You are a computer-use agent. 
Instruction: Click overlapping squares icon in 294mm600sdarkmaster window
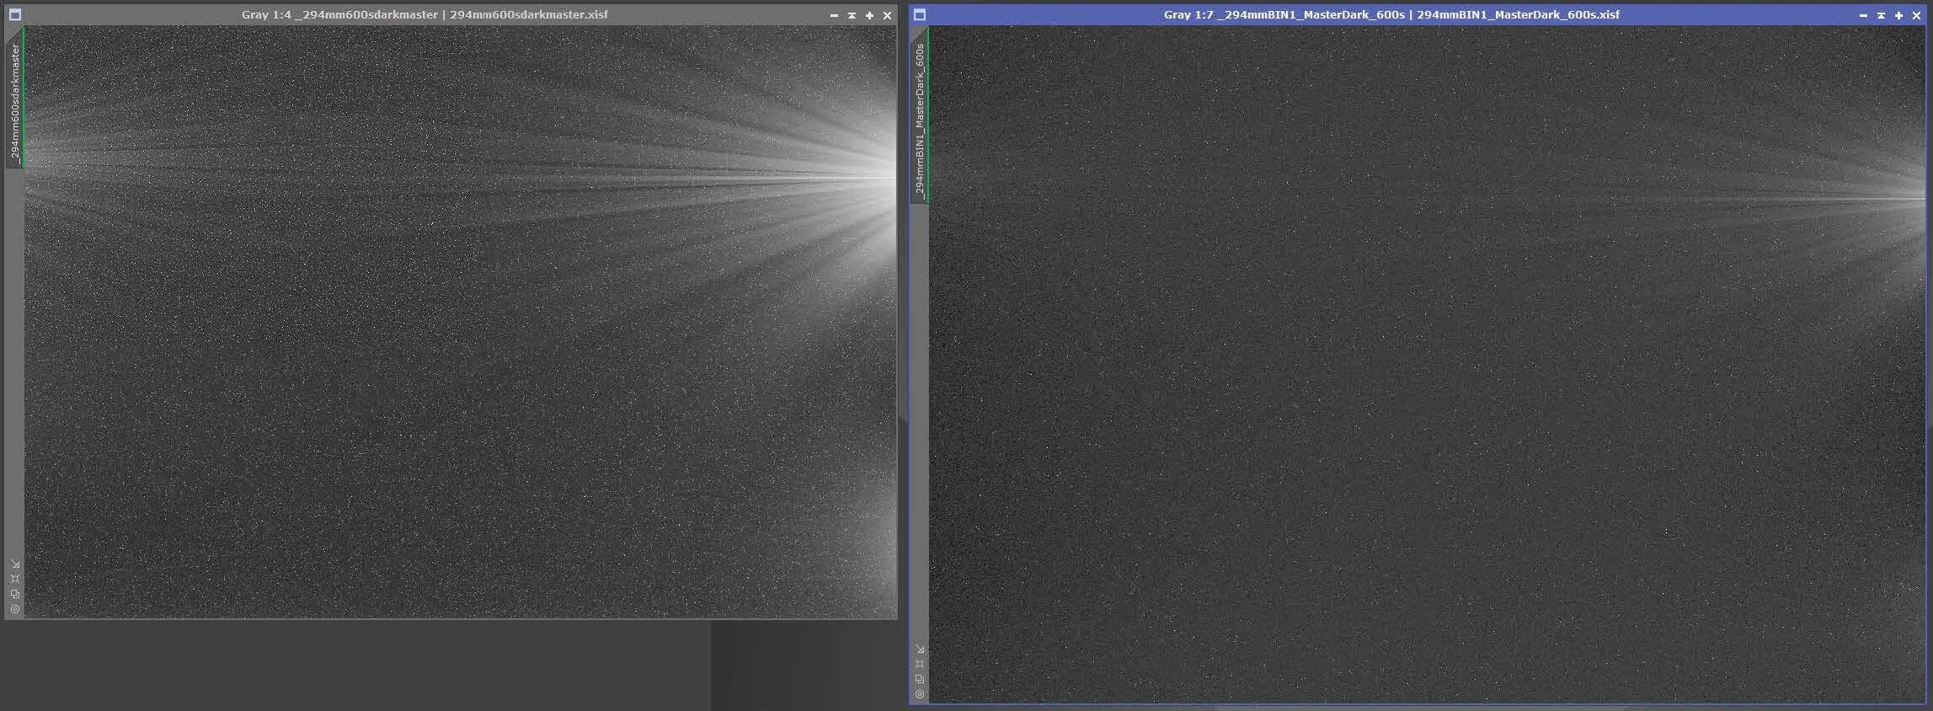pos(15,594)
